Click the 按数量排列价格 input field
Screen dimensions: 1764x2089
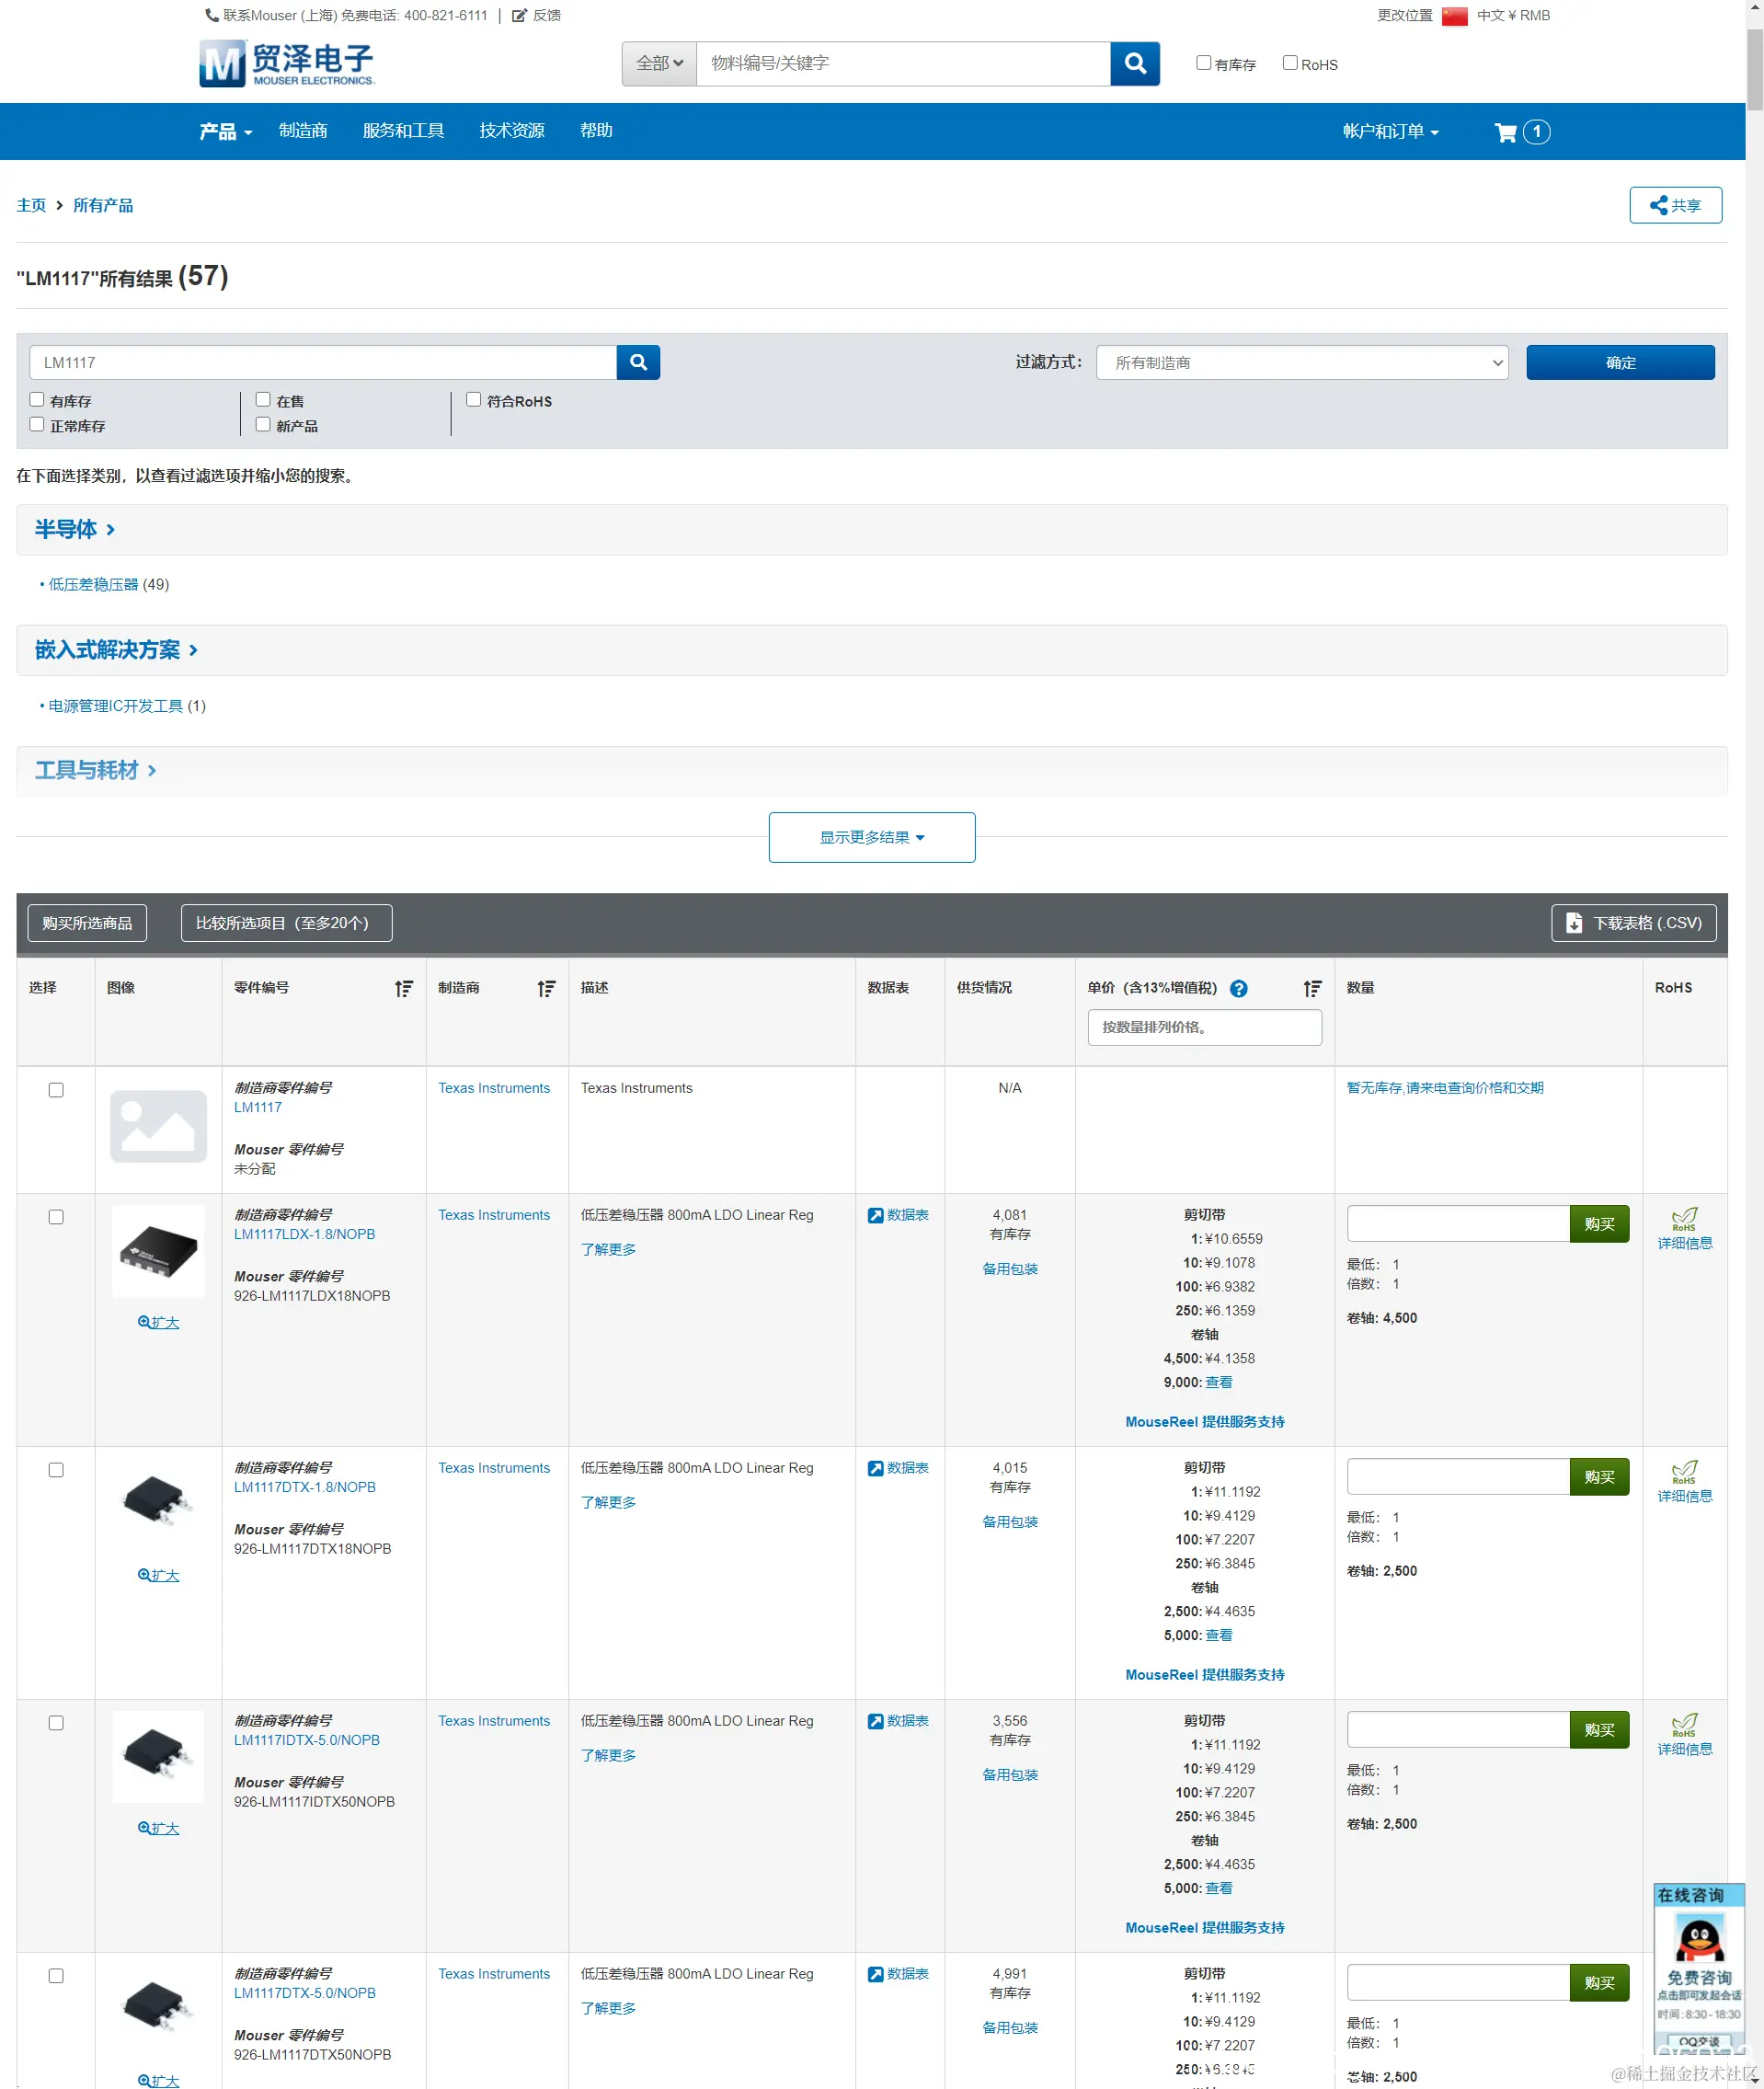[x=1204, y=1027]
